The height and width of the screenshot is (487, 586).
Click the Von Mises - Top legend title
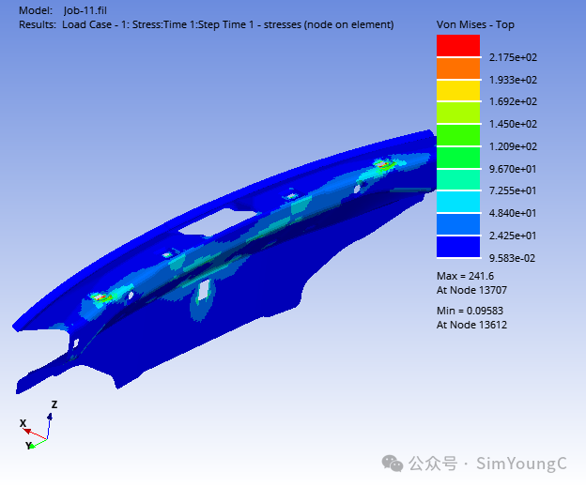point(475,24)
